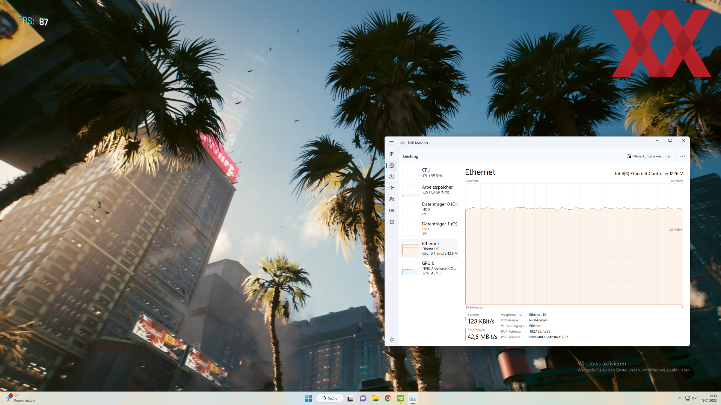Open the three-dots more options menu
Viewport: 721px width, 405px height.
click(x=682, y=156)
